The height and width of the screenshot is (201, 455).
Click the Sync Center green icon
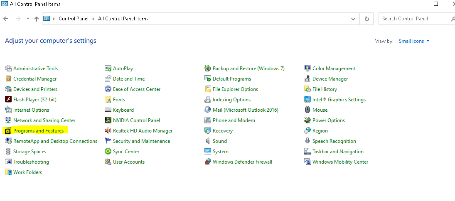pos(108,152)
